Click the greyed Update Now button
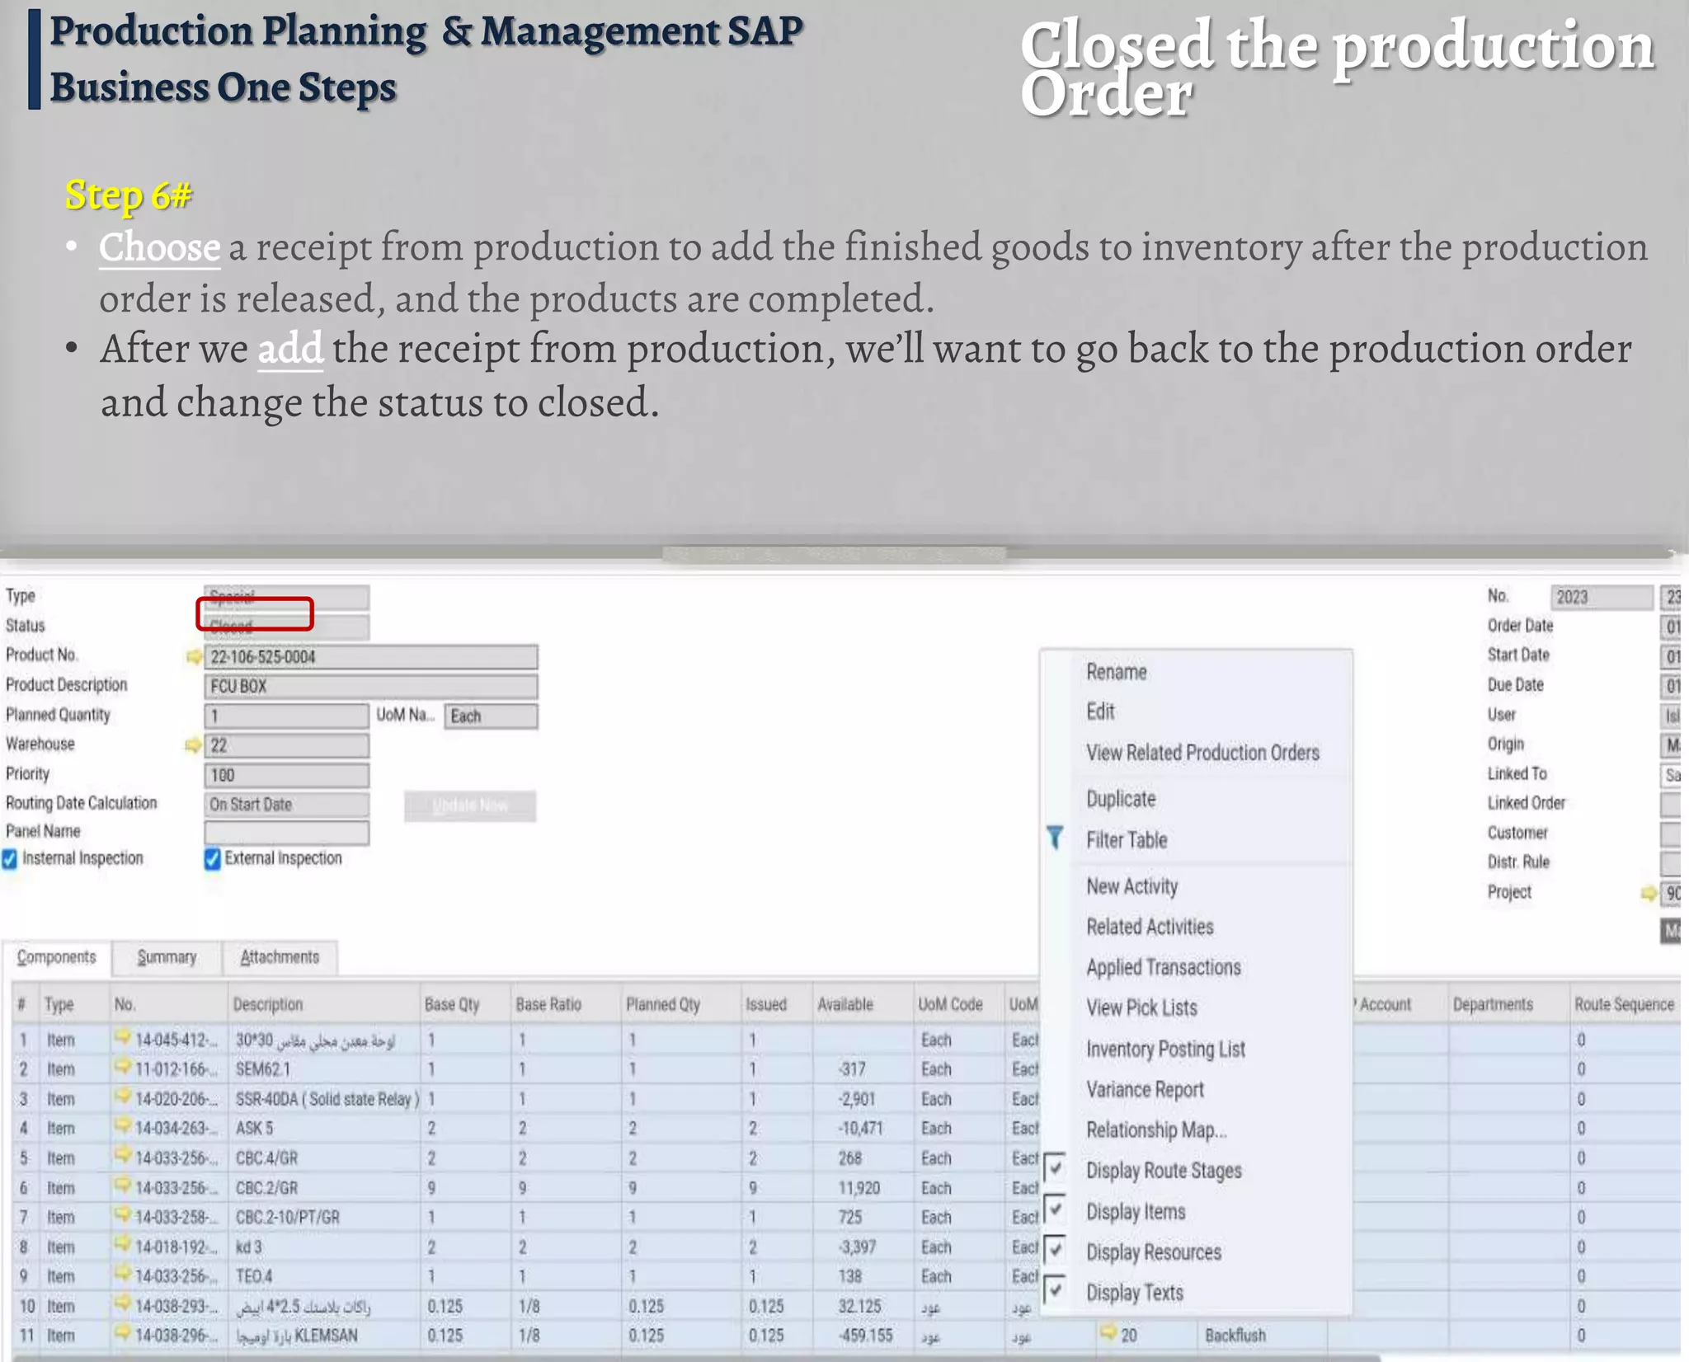1689x1362 pixels. [x=470, y=805]
